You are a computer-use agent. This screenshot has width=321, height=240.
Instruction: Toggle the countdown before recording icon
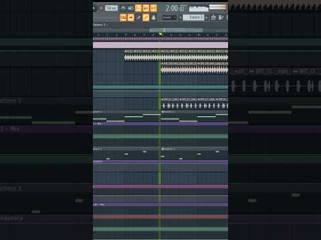(x=138, y=8)
